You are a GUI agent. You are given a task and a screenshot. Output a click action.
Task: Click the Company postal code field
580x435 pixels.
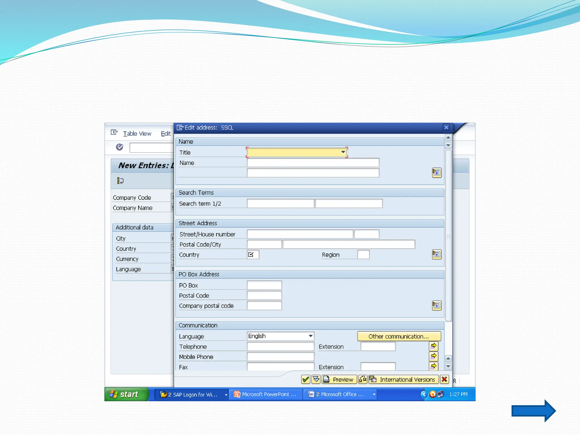pos(264,306)
